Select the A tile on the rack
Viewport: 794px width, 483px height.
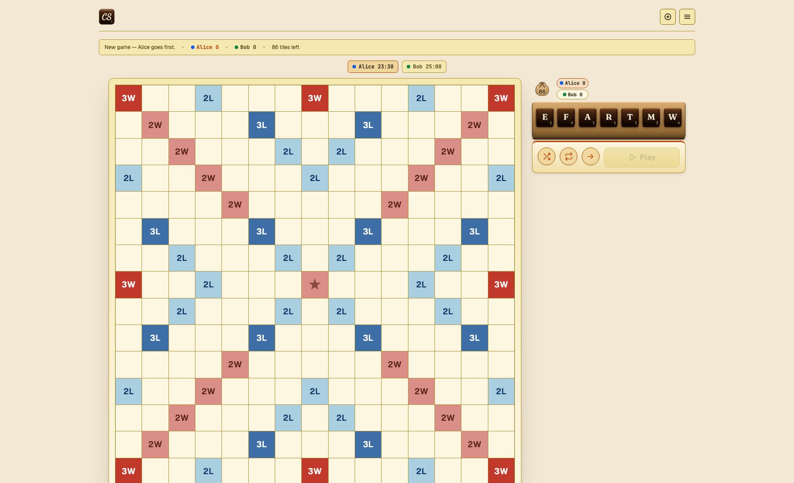(588, 118)
